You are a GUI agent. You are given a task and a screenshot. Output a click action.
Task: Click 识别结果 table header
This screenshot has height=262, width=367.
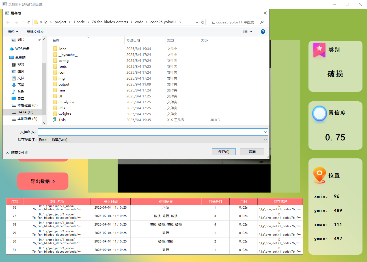tap(166, 202)
